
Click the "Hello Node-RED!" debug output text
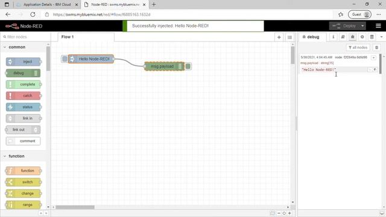pos(319,70)
